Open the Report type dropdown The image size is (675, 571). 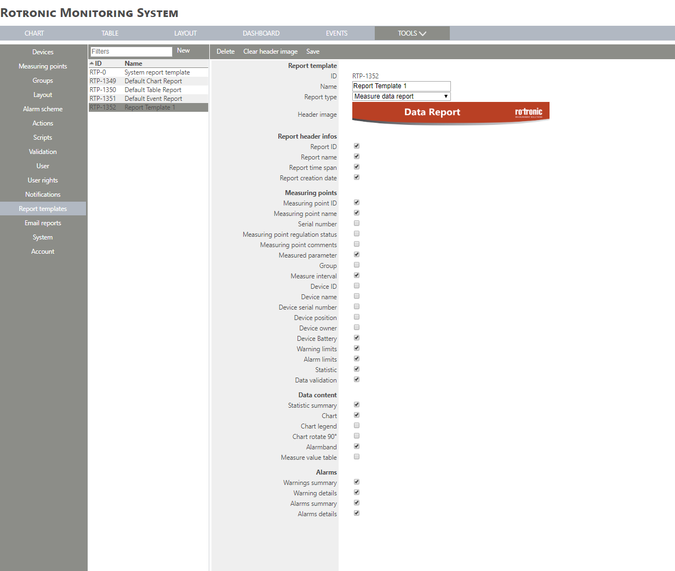coord(401,96)
